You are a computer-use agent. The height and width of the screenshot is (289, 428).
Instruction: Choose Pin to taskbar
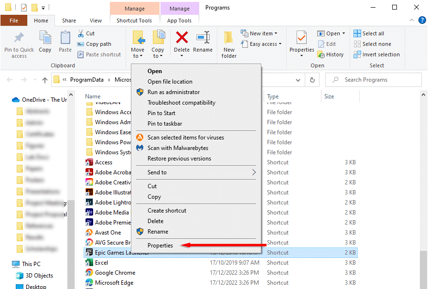196,124
